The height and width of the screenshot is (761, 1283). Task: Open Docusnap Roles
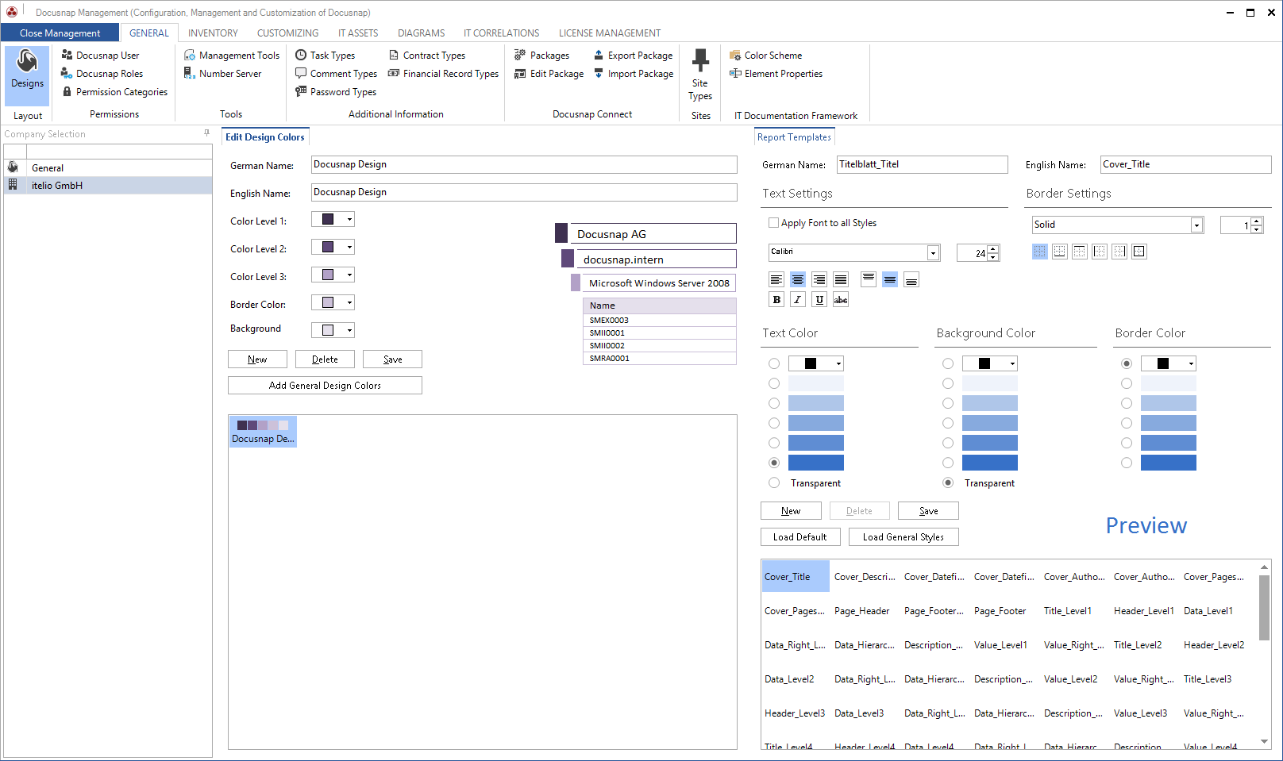pos(102,74)
